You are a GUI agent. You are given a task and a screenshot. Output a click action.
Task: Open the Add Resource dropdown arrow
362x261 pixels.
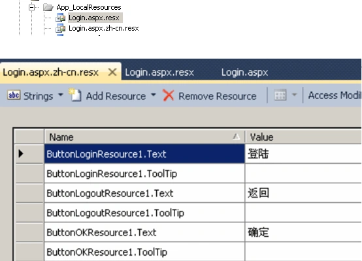[154, 95]
